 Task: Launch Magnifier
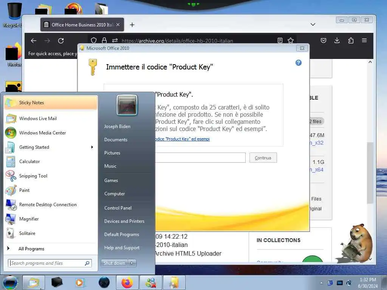point(51,219)
